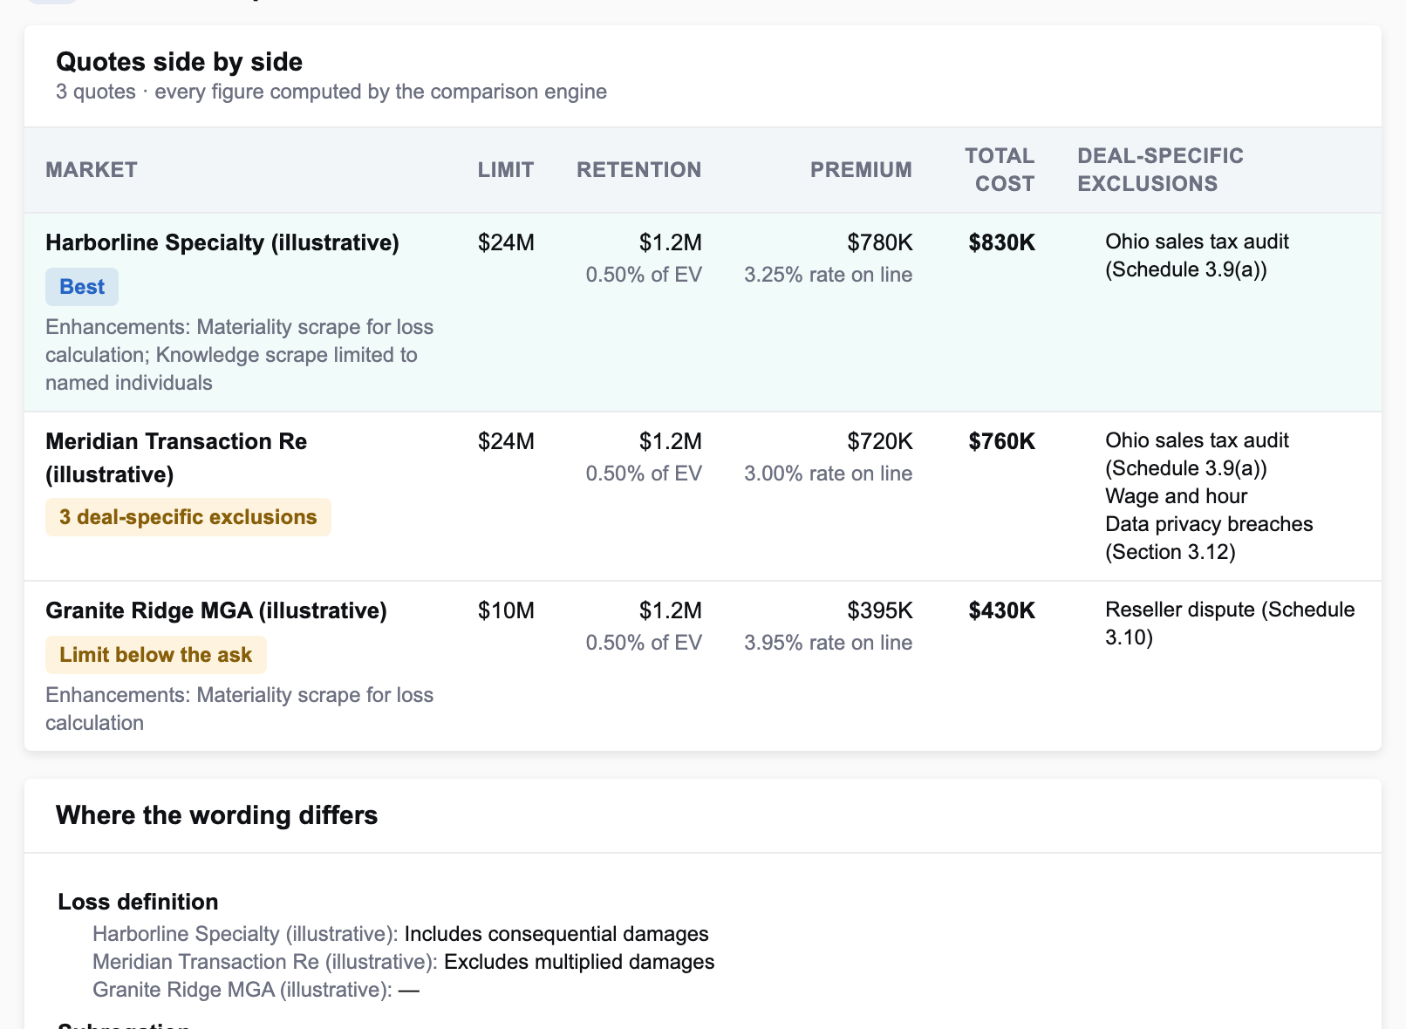The image size is (1406, 1029).
Task: Click the $720K premium value
Action: 880,441
